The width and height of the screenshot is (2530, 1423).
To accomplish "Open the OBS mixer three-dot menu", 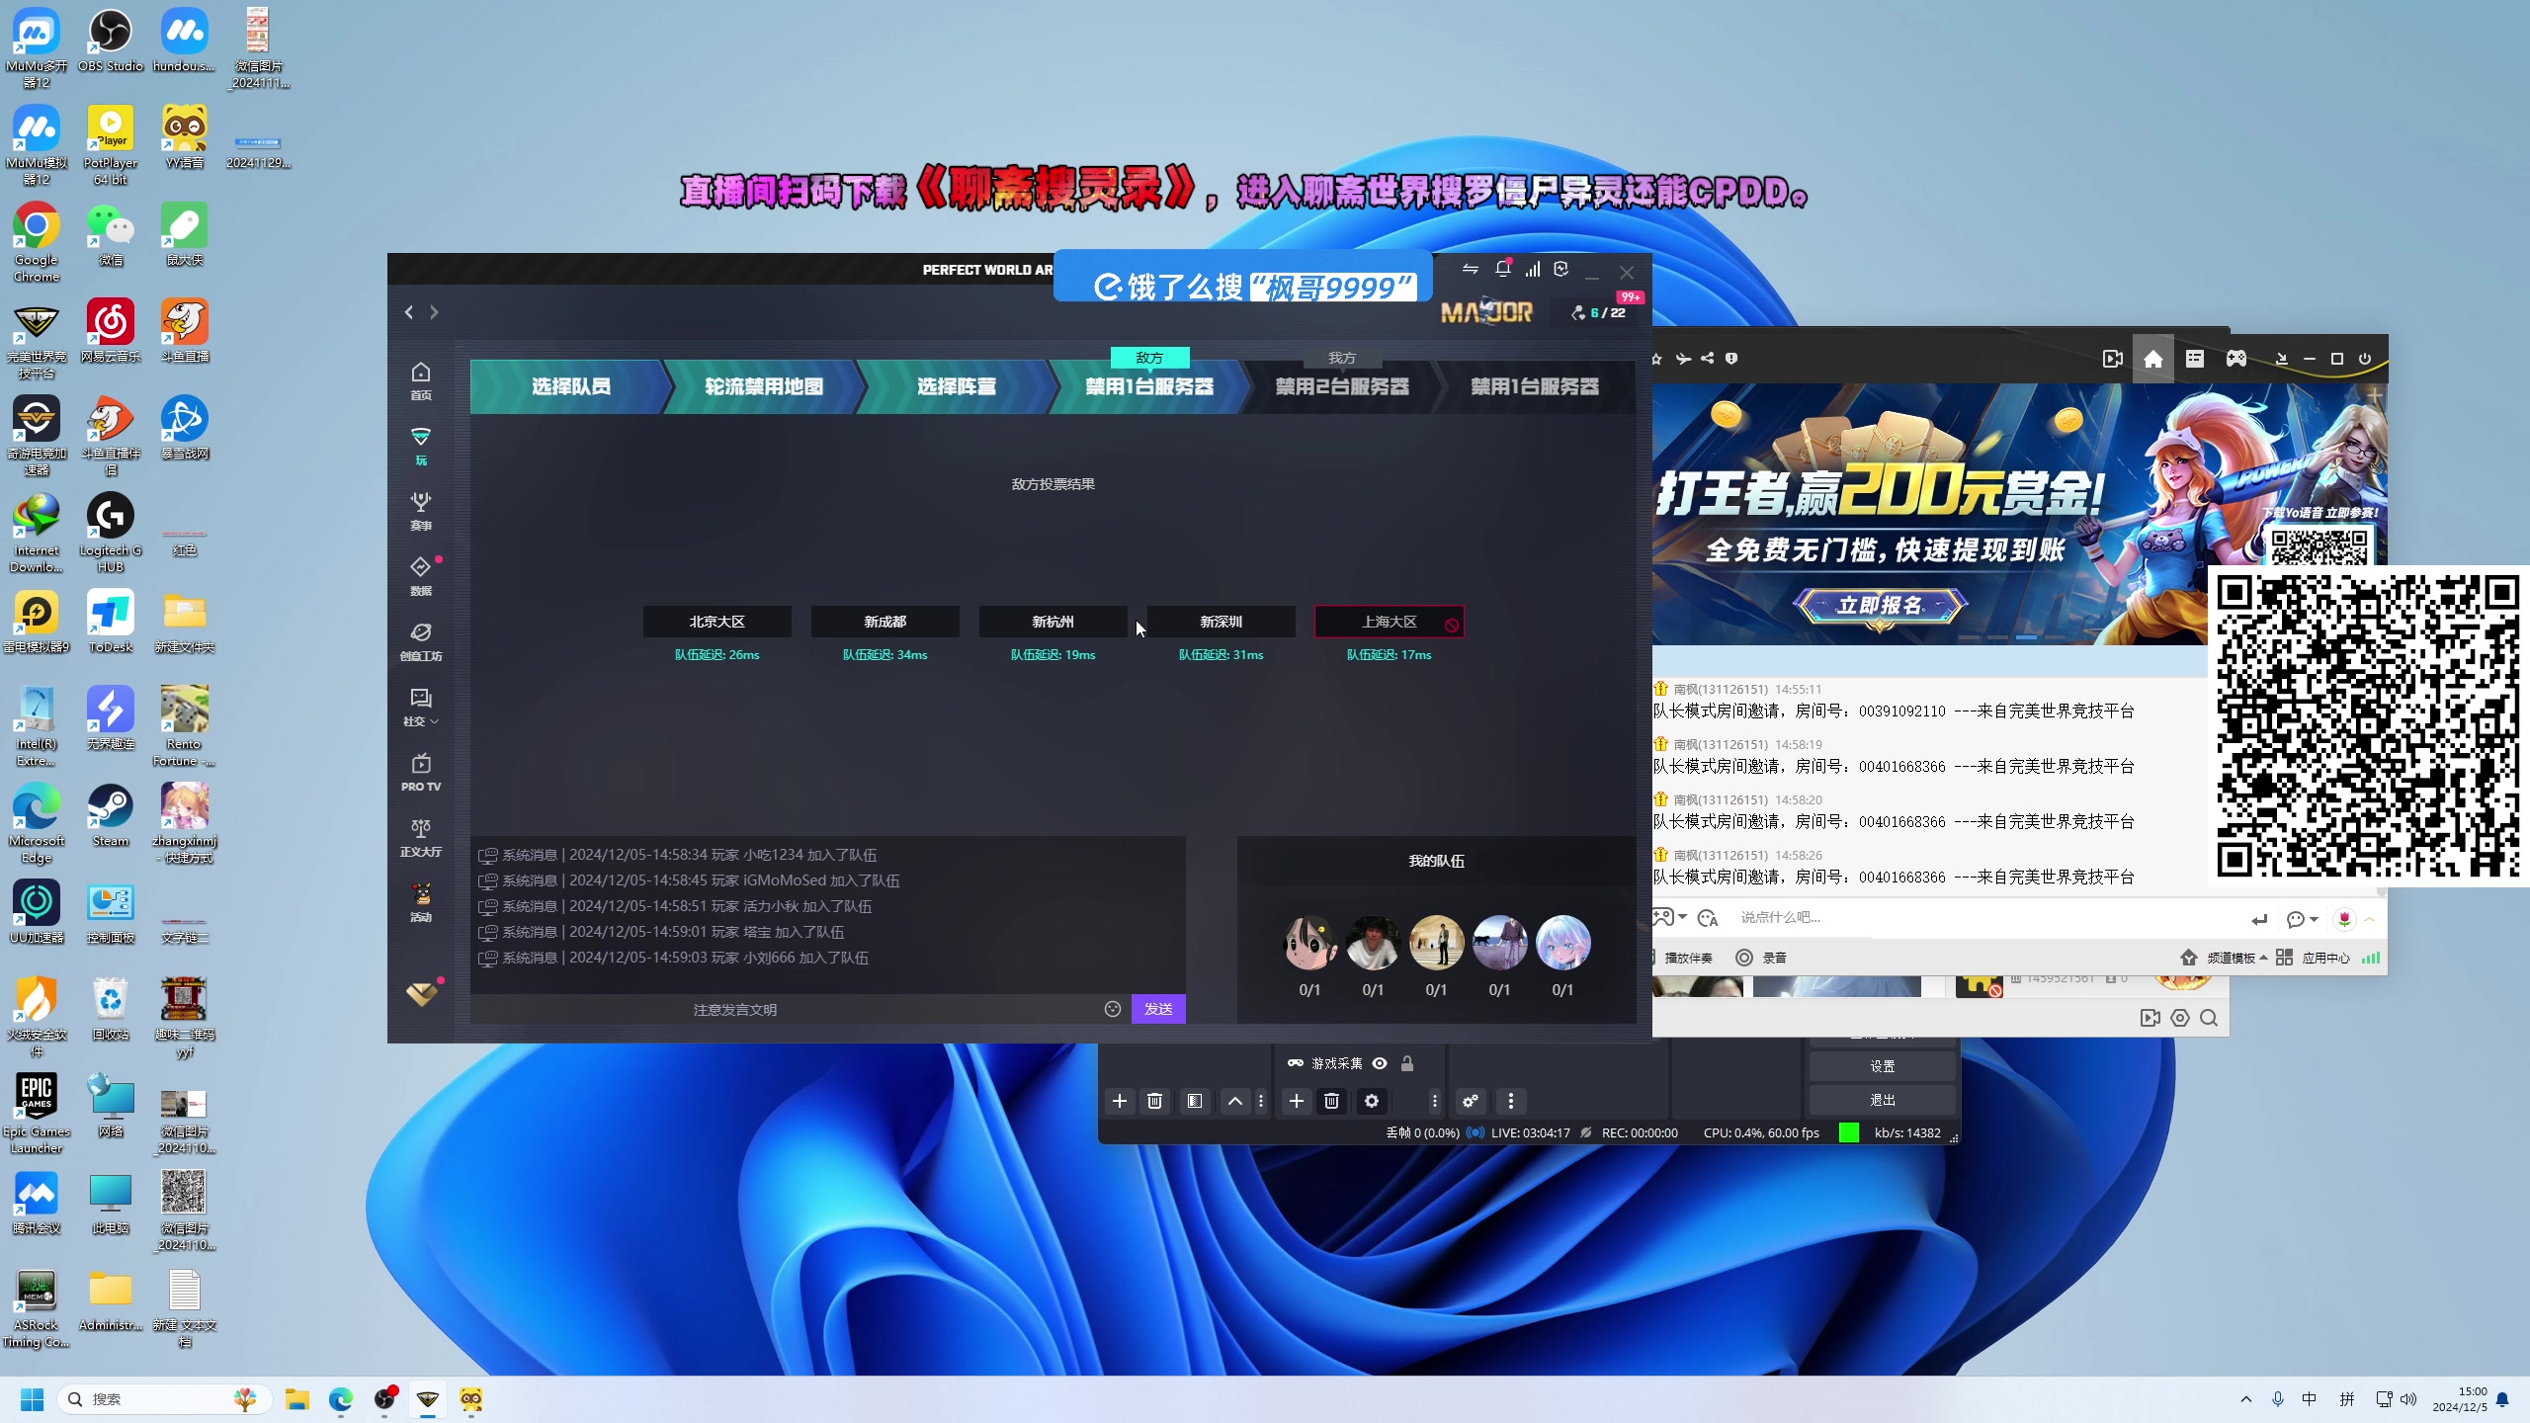I will pyautogui.click(x=1511, y=1101).
